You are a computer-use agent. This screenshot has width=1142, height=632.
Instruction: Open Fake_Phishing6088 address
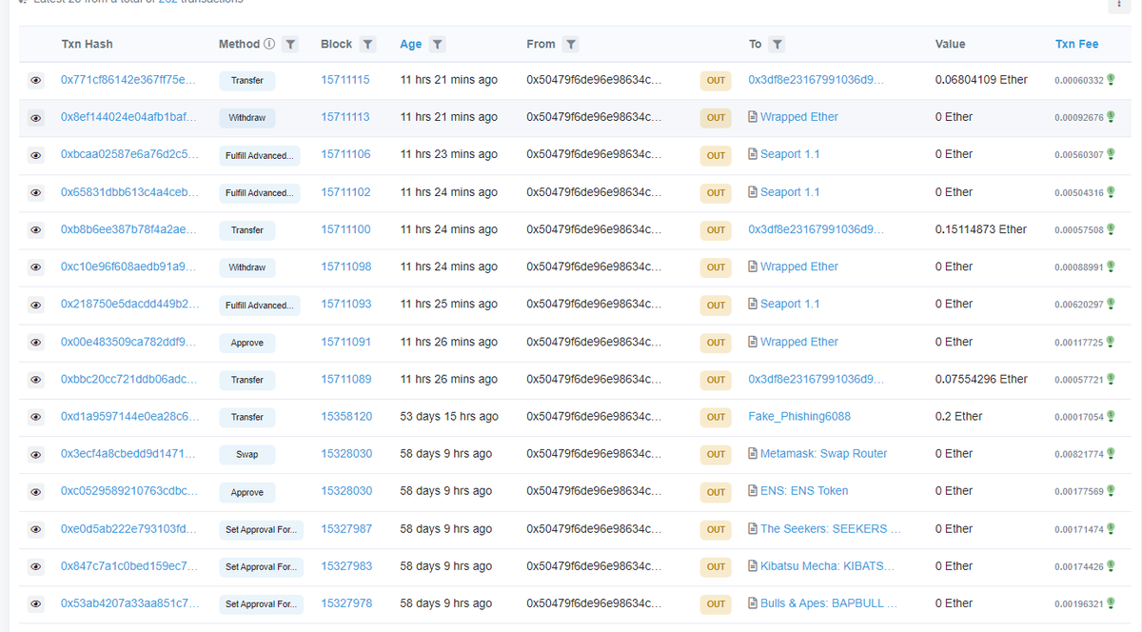click(799, 416)
